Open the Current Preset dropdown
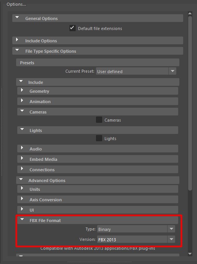The image size is (197, 264). (136, 71)
